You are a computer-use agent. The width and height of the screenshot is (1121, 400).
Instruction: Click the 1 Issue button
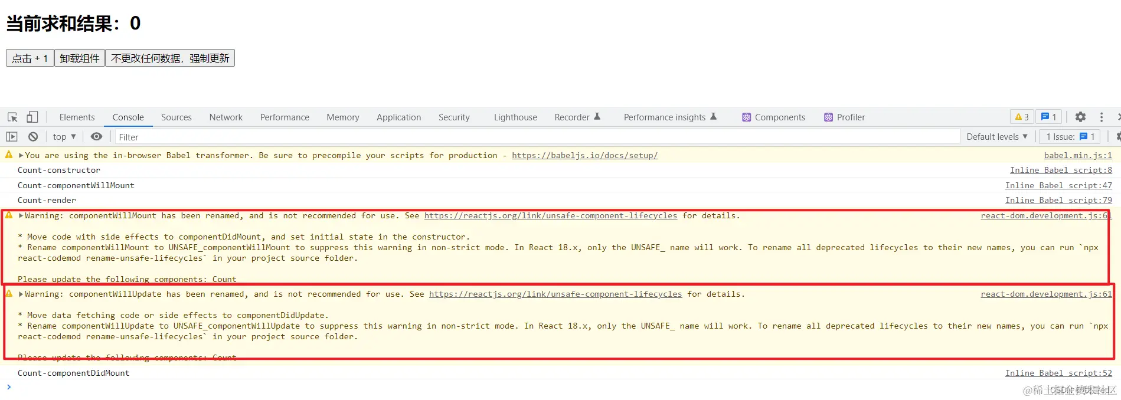[1070, 136]
